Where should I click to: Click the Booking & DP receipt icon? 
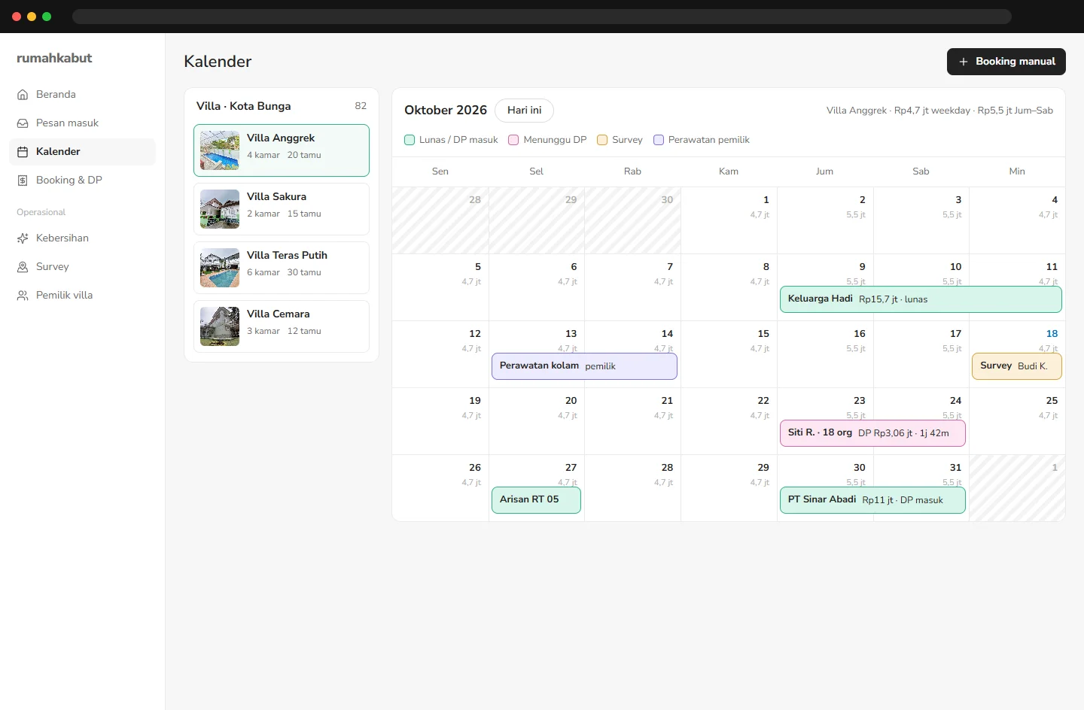(23, 181)
